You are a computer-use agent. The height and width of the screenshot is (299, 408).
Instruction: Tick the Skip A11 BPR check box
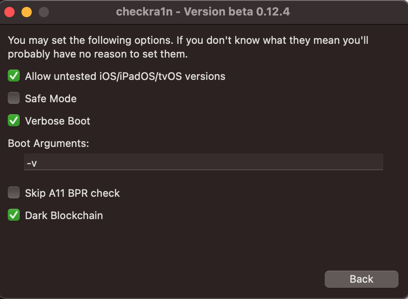click(x=14, y=193)
